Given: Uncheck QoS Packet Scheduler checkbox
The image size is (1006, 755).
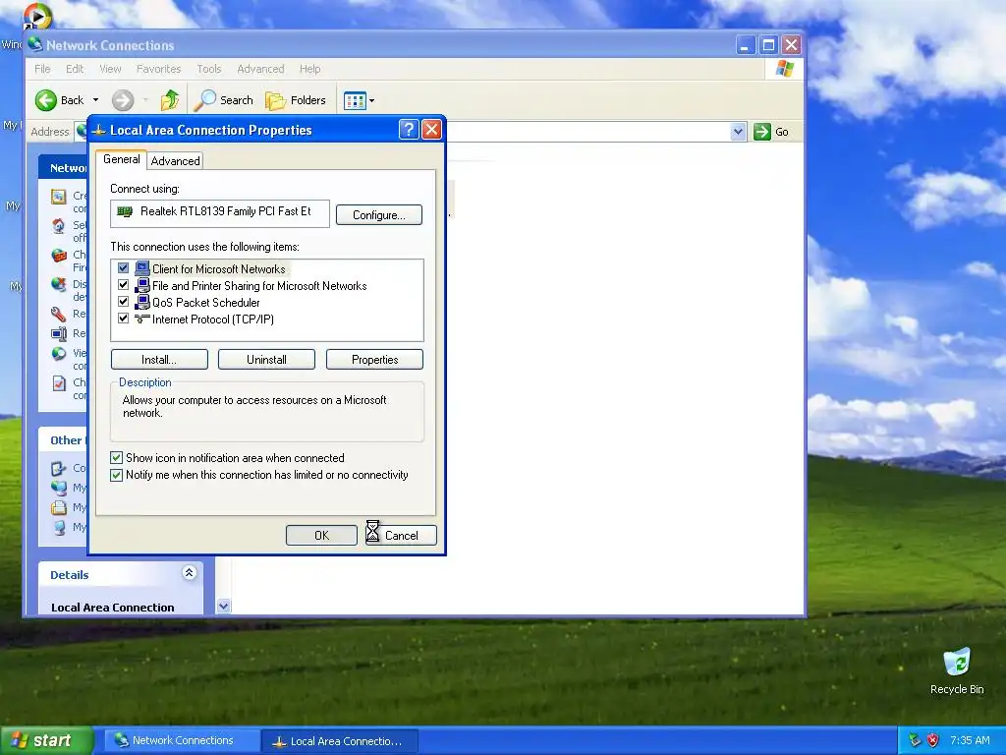Looking at the screenshot, I should coord(123,302).
